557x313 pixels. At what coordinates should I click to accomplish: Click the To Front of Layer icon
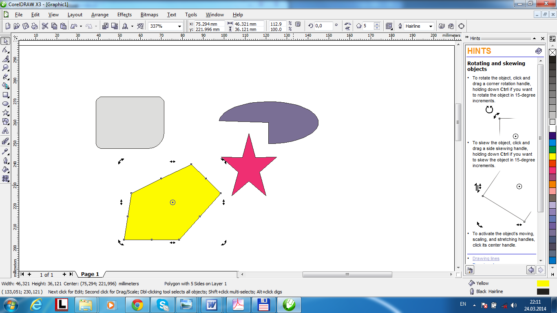tap(442, 26)
